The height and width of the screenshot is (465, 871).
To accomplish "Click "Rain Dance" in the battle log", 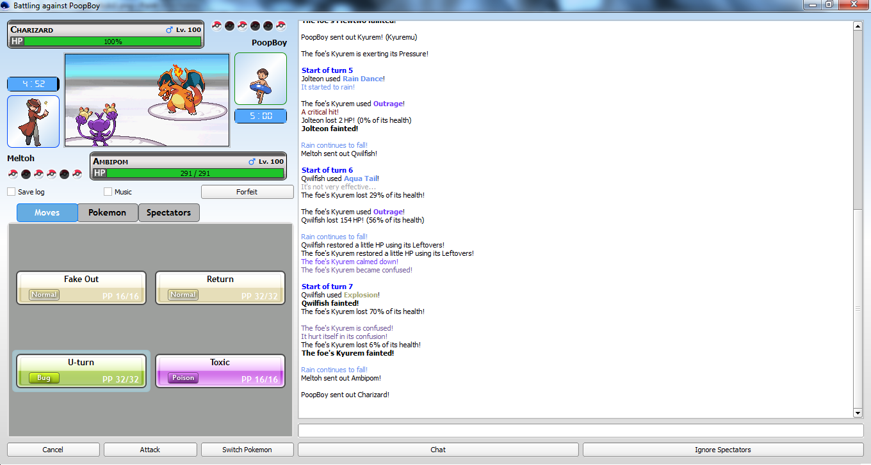I will (x=362, y=79).
